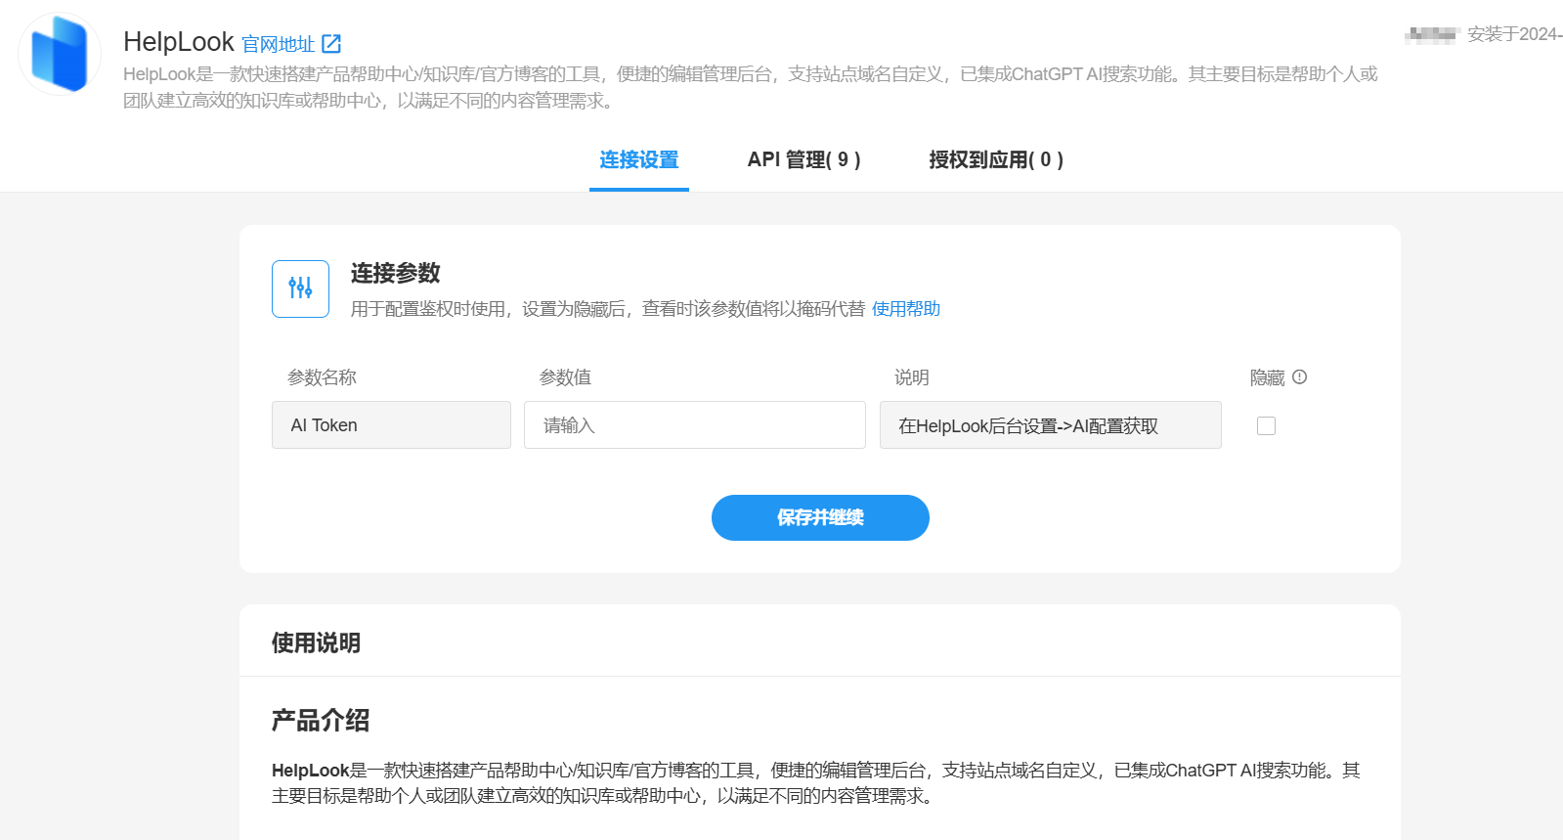Tick the 隐藏 checkbox for AI Token
The image size is (1563, 840).
coord(1266,425)
